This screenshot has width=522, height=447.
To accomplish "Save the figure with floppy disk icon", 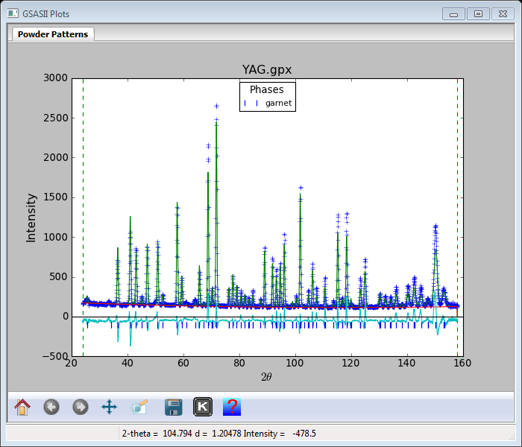I will click(x=174, y=407).
